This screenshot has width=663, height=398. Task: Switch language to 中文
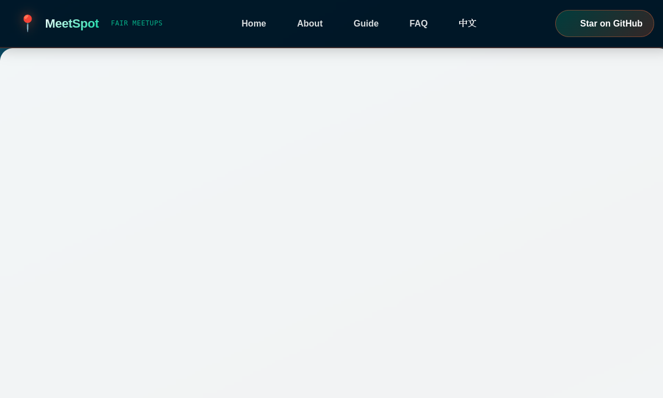pos(467,23)
